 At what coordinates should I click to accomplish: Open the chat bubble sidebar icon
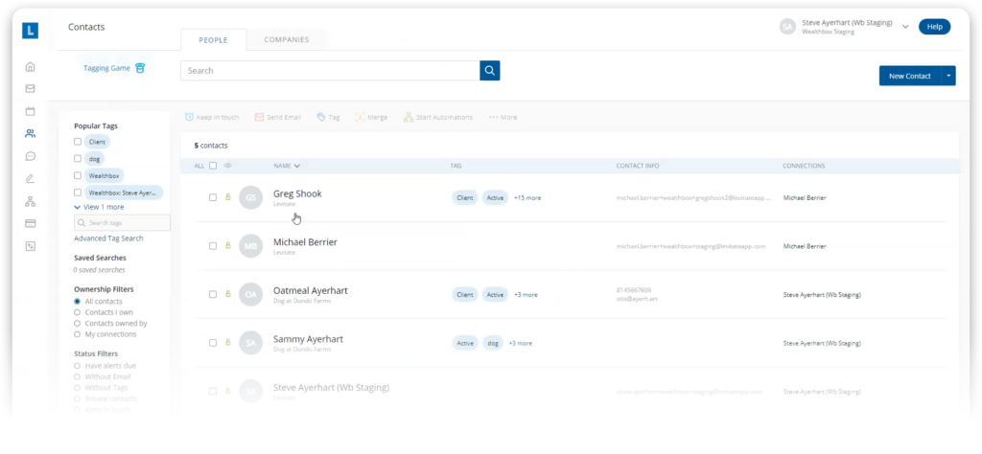click(x=30, y=156)
